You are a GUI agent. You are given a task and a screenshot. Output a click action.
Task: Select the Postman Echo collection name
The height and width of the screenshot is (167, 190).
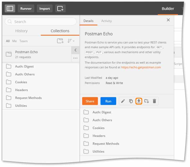[x=26, y=52]
